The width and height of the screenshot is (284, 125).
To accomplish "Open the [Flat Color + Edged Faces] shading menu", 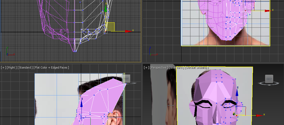I will (51, 67).
